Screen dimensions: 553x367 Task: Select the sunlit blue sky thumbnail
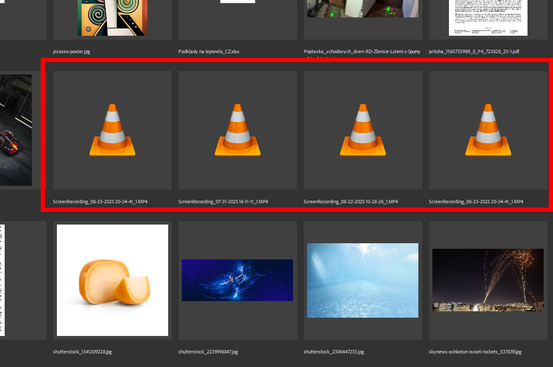(363, 280)
